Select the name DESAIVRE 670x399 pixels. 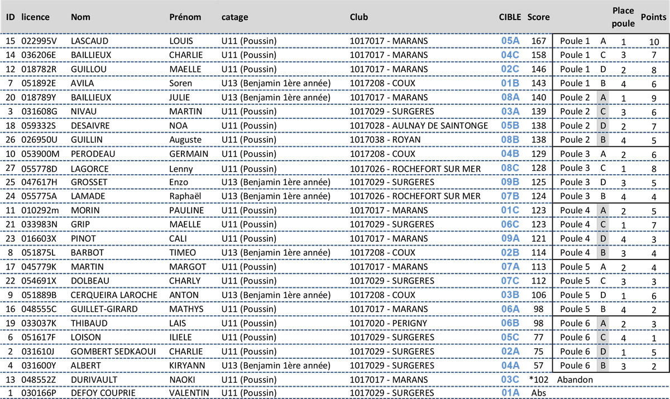point(90,126)
